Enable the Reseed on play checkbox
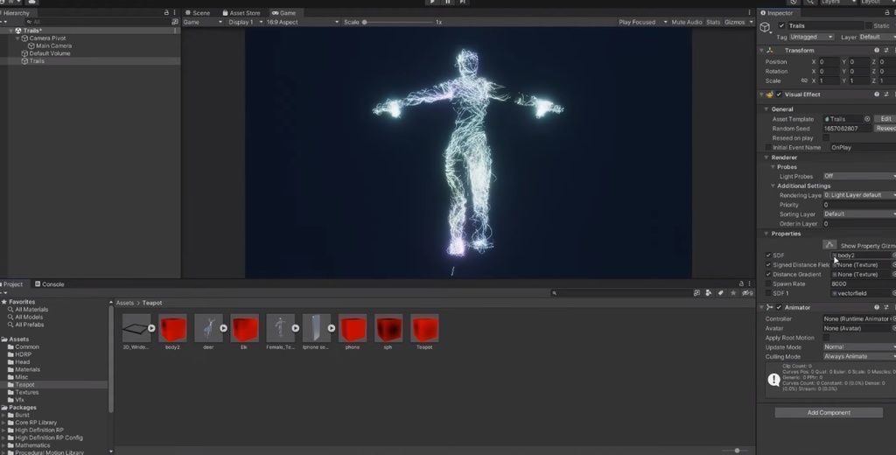896x455 pixels. pos(826,137)
